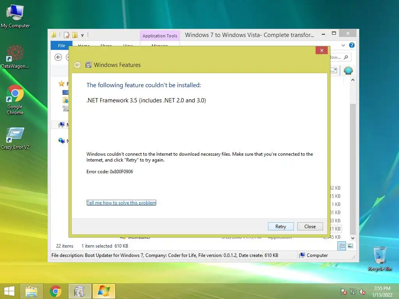The height and width of the screenshot is (299, 399).
Task: Close the Windows Features dialog with the red X
Action: pos(321,50)
